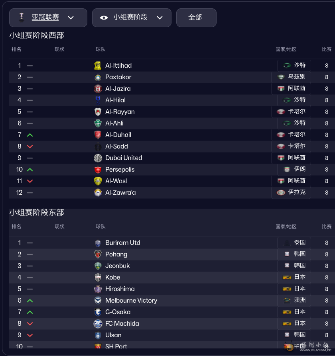Click the FC Machida club badge
The width and height of the screenshot is (335, 356).
point(98,324)
